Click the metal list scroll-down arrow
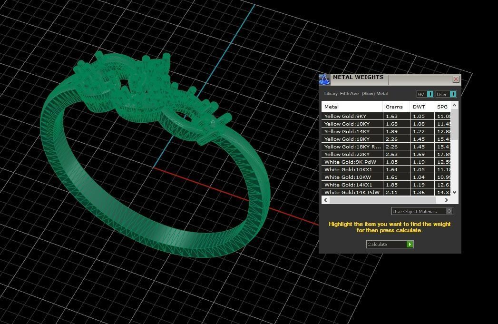 455,192
